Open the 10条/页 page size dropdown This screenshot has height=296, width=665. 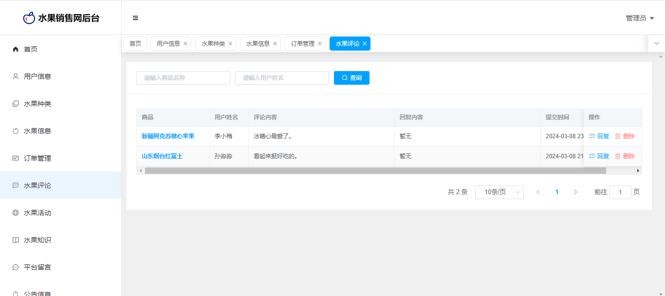(499, 192)
